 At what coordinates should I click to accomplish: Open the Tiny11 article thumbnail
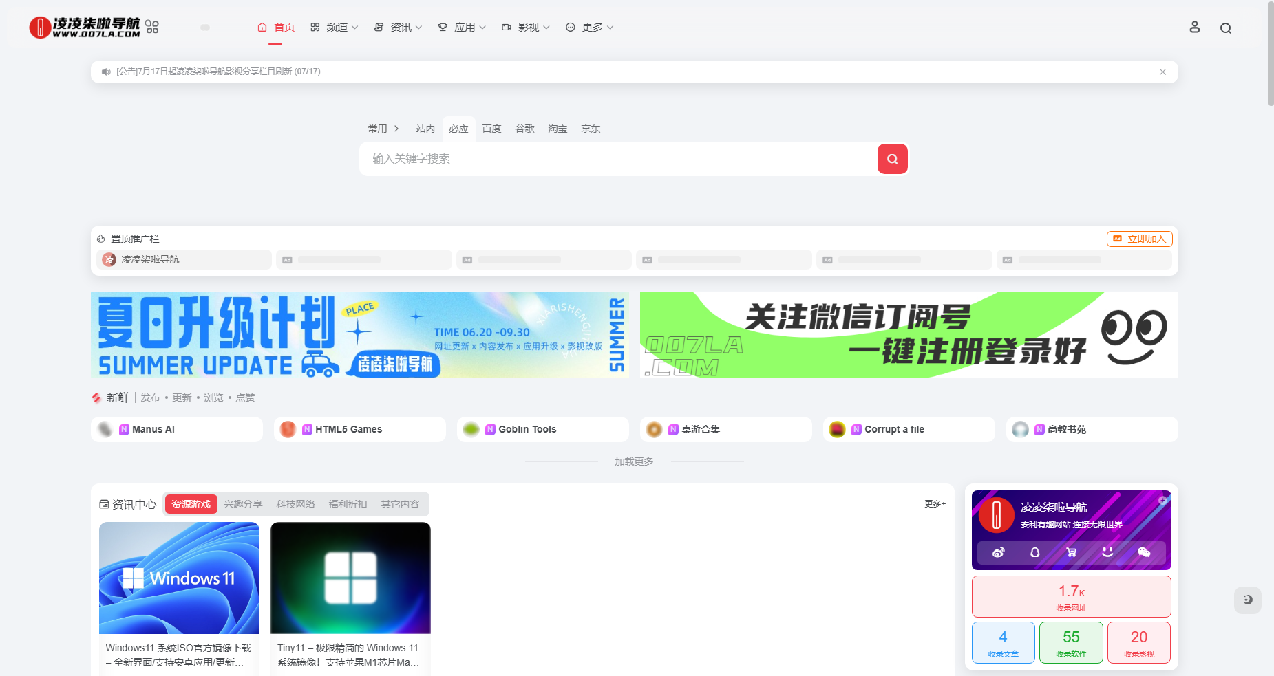tap(350, 578)
